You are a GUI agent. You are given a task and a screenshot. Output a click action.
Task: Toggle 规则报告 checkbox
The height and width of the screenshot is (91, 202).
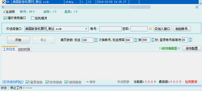pos(66,82)
